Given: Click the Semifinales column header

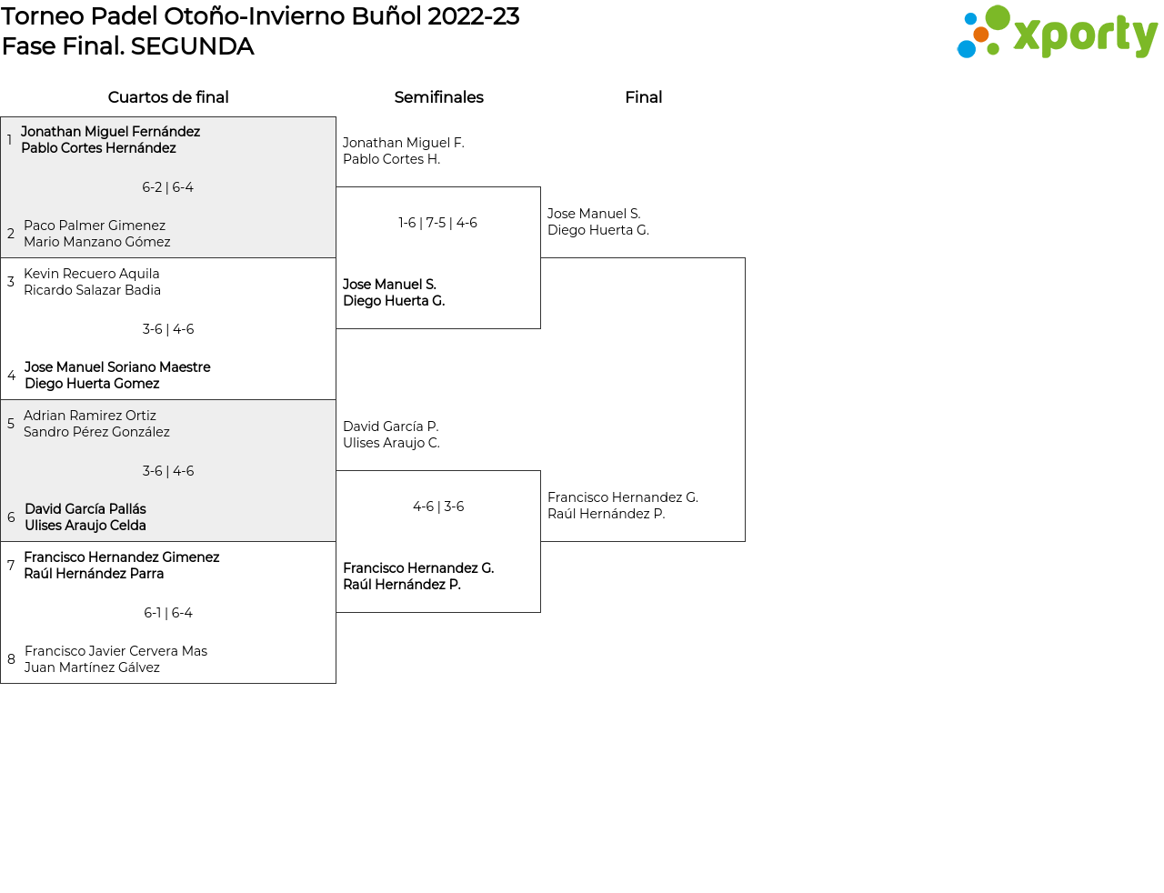Looking at the screenshot, I should [438, 97].
